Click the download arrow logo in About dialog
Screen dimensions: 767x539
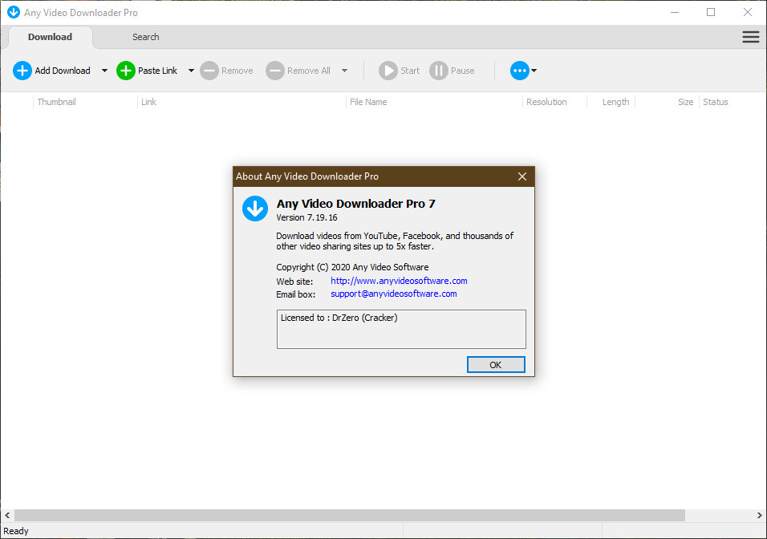tap(255, 209)
